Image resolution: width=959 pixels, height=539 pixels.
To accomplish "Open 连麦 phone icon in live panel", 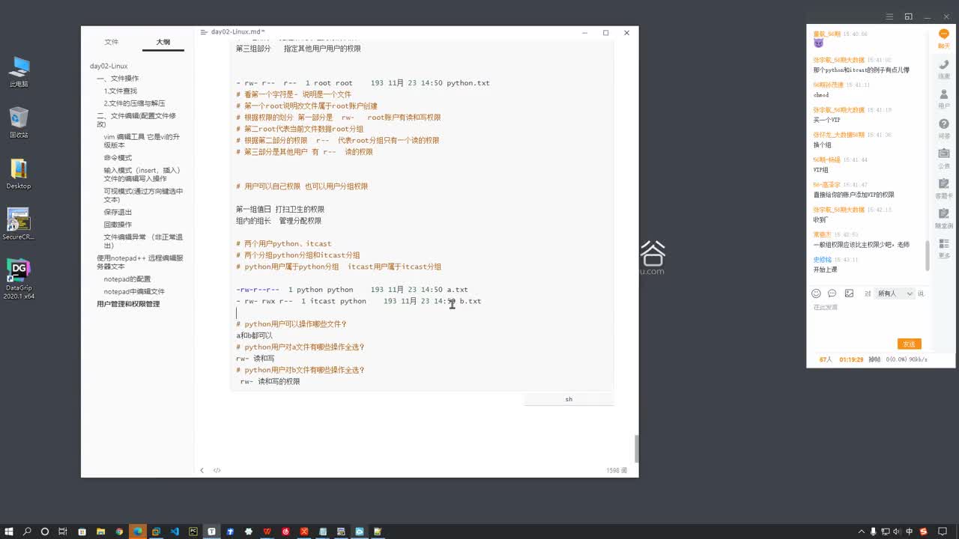I will pyautogui.click(x=944, y=69).
